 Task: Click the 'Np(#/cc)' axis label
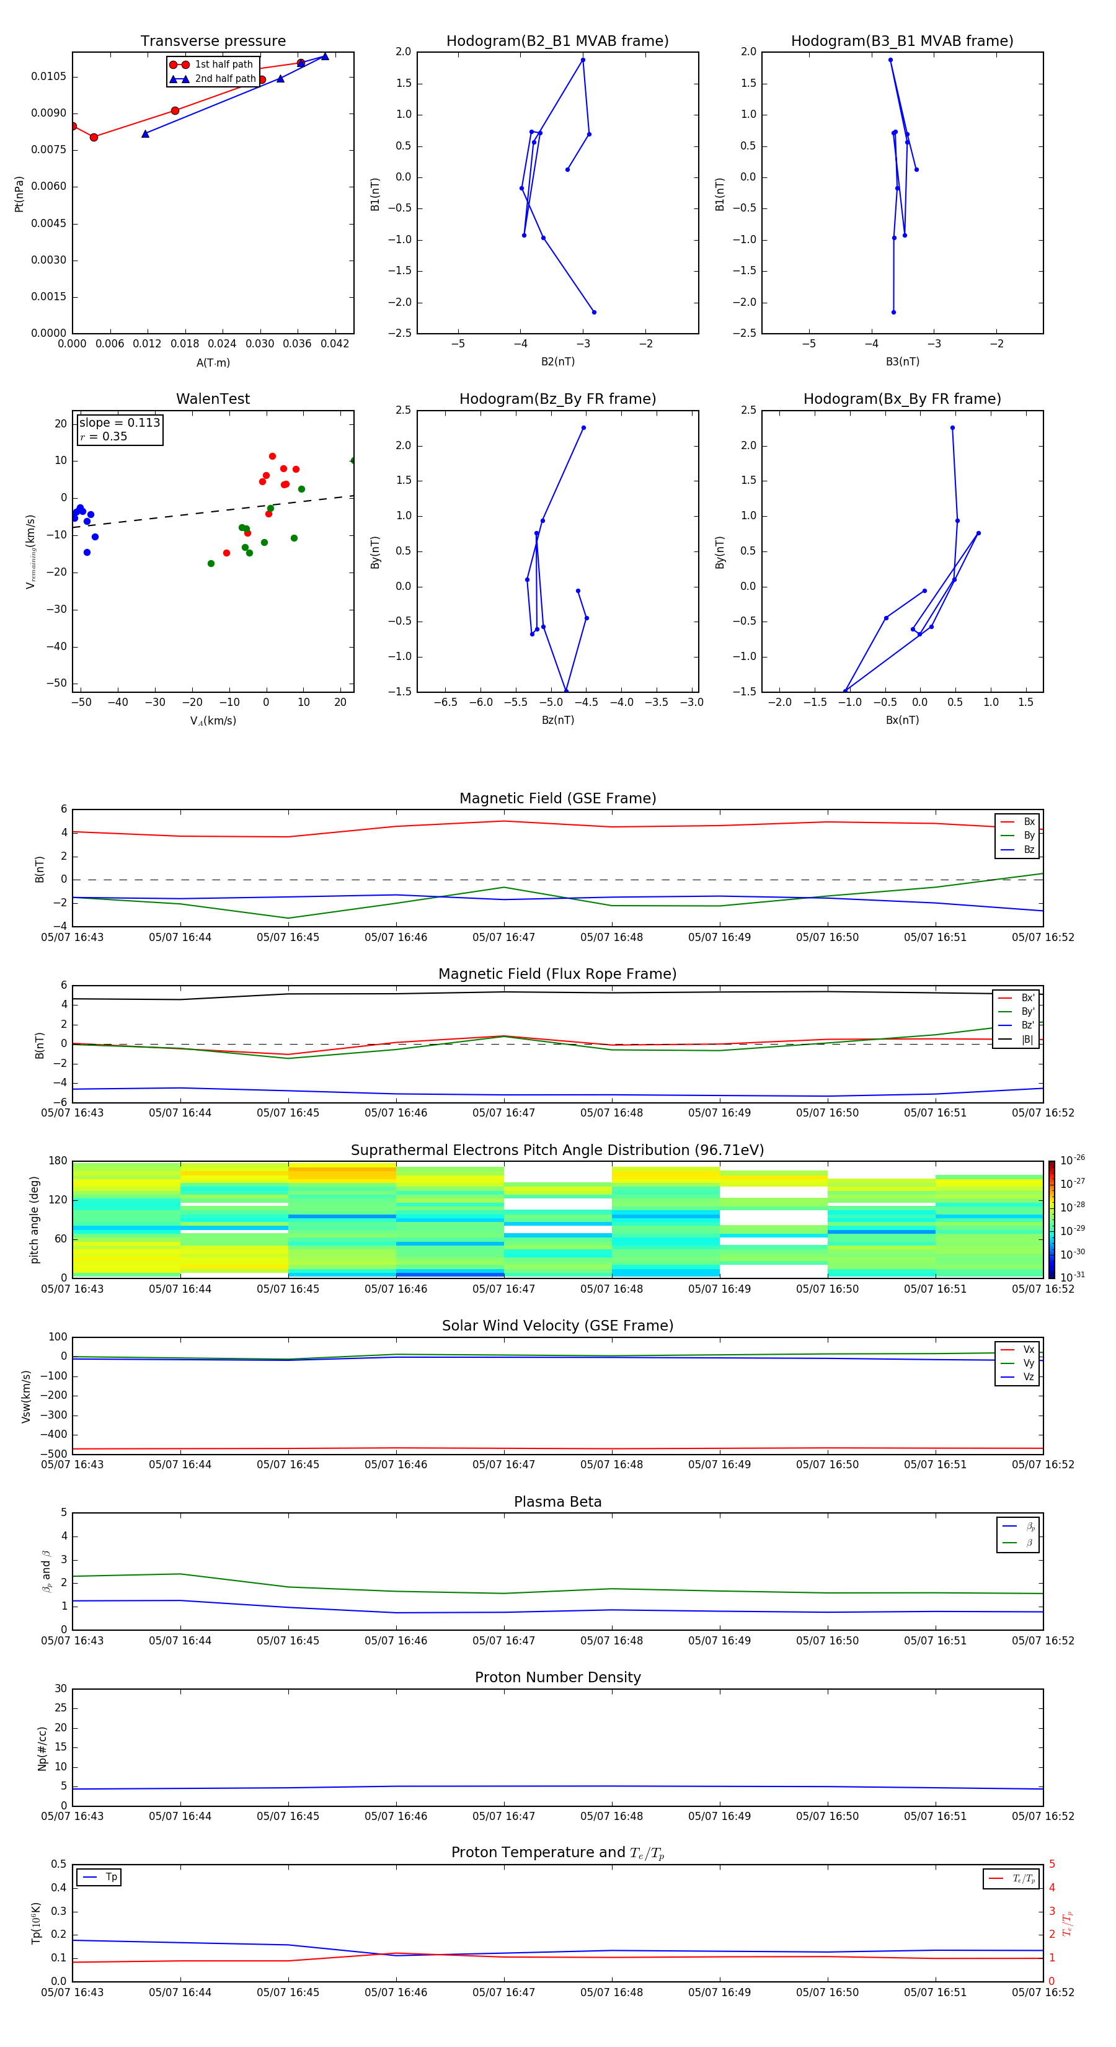coord(42,1748)
